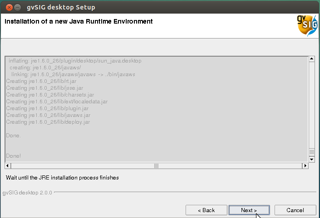Click the gvSIG logo in the header

click(303, 26)
